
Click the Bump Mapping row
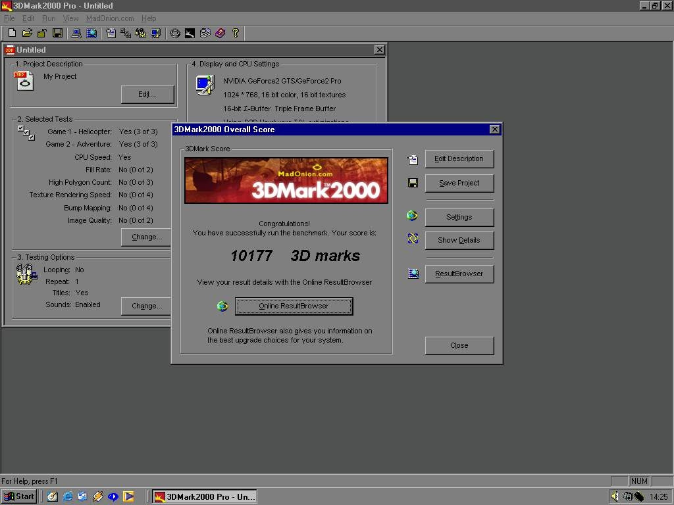point(109,208)
